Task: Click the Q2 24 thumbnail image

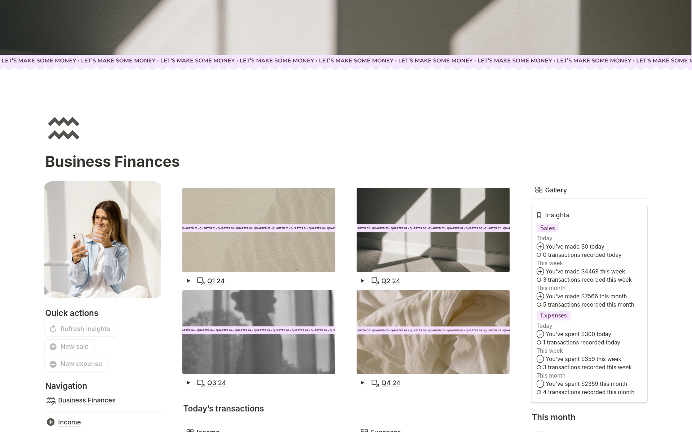Action: (432, 230)
